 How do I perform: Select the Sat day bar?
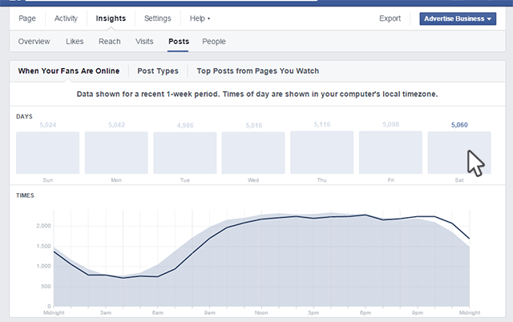[x=459, y=153]
